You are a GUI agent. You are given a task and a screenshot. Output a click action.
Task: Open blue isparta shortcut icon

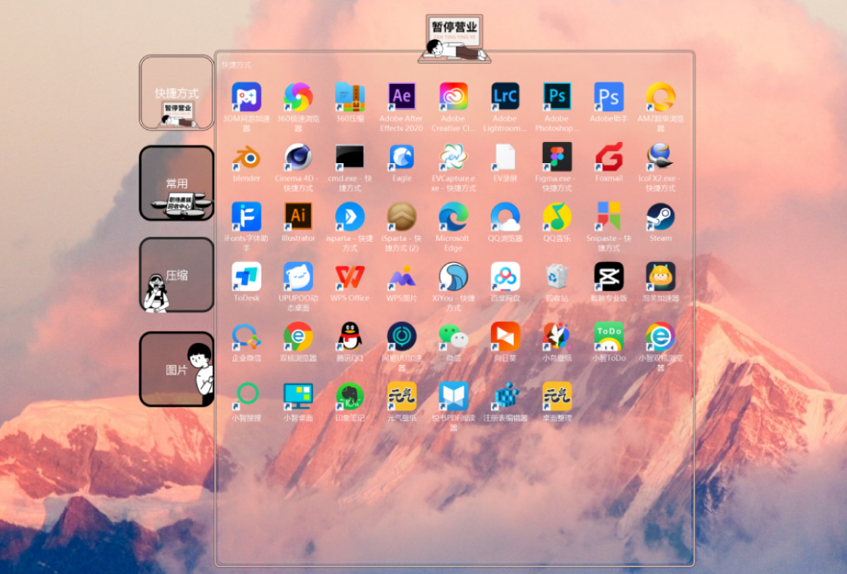click(349, 216)
